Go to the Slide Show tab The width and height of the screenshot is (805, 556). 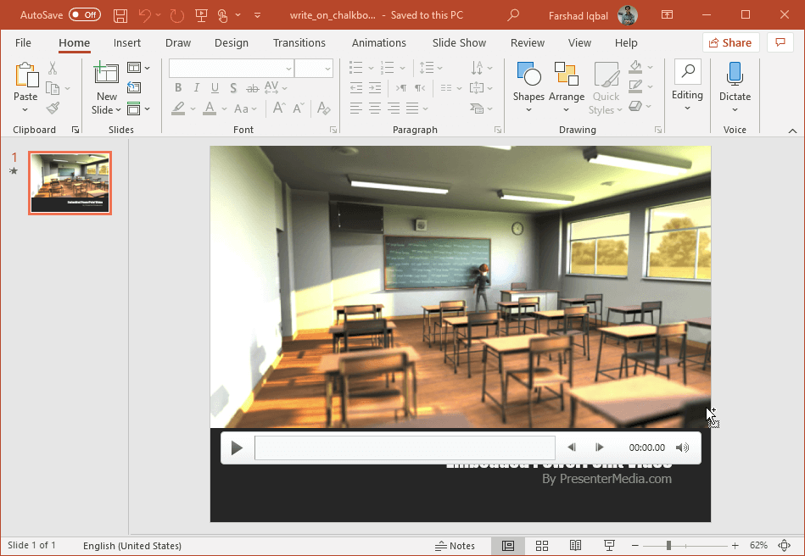pos(459,43)
